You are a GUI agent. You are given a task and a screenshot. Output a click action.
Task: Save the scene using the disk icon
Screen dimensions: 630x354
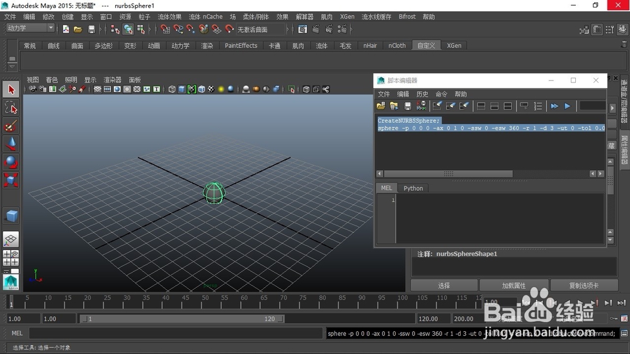(91, 29)
